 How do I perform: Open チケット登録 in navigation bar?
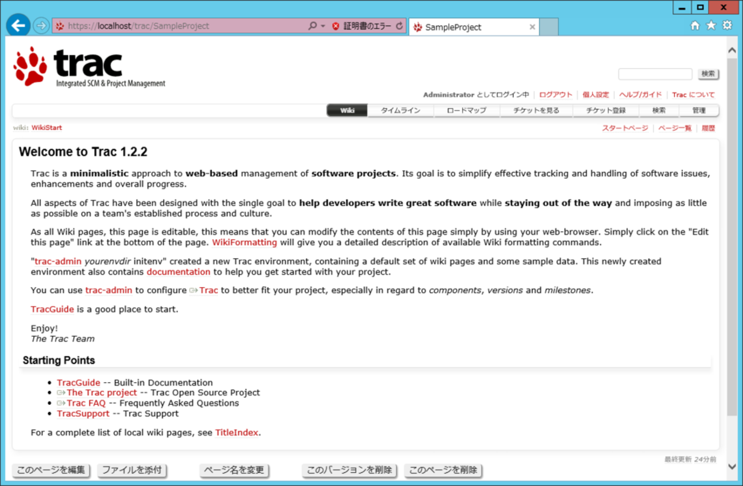click(606, 111)
